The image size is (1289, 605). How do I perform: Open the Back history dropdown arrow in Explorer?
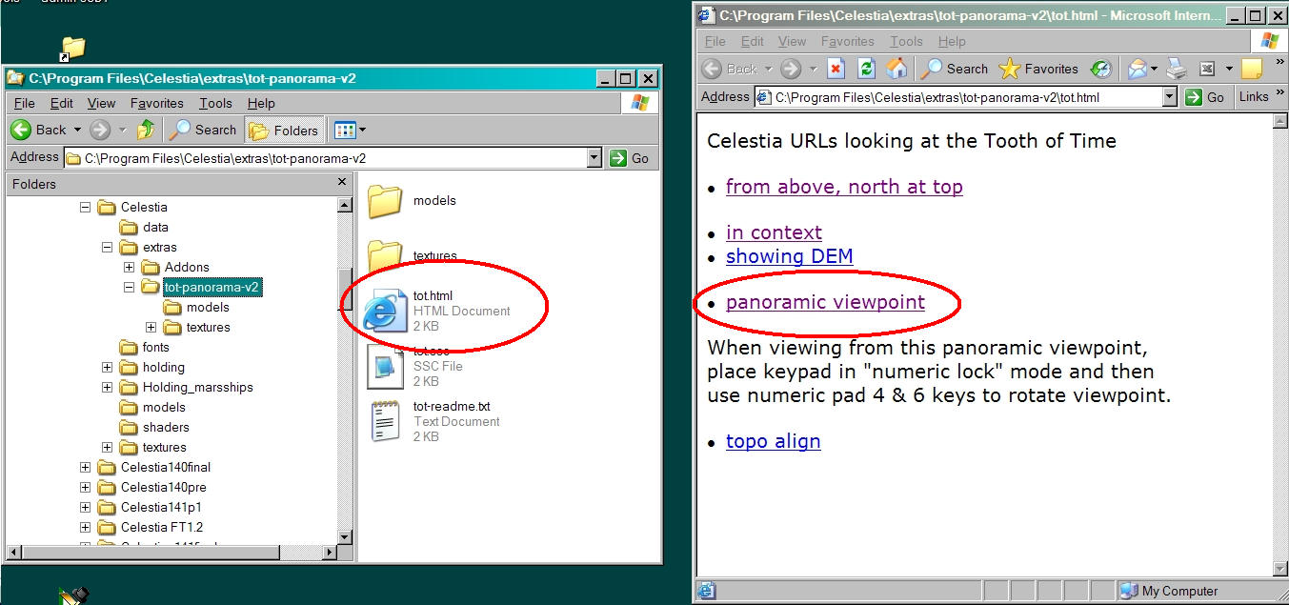point(76,130)
